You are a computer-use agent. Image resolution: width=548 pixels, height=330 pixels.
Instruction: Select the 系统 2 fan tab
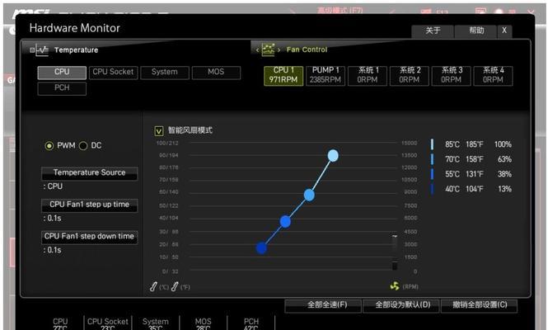tap(410, 75)
